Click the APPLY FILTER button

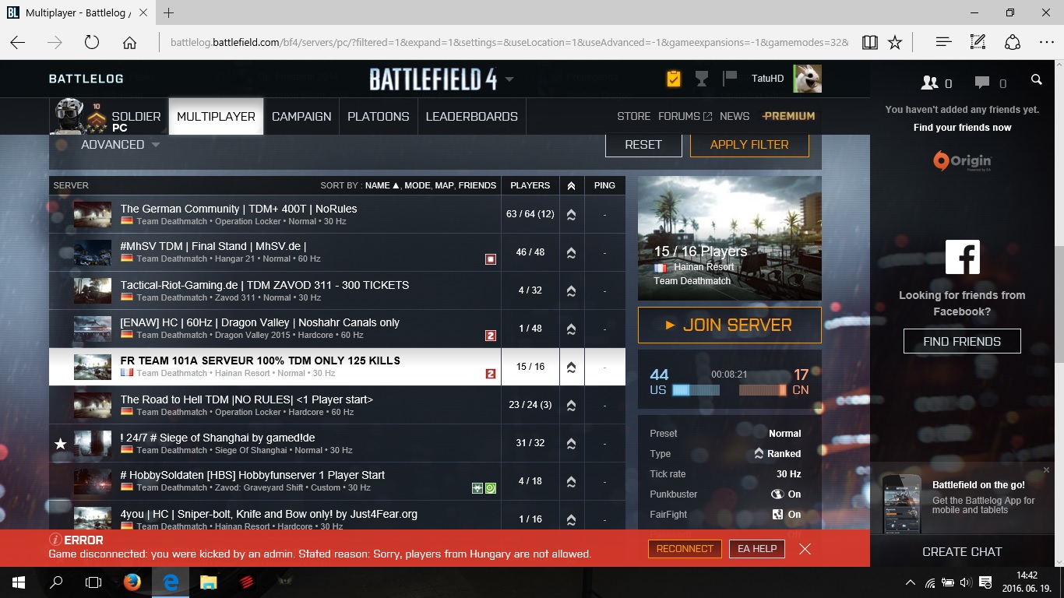[749, 145]
